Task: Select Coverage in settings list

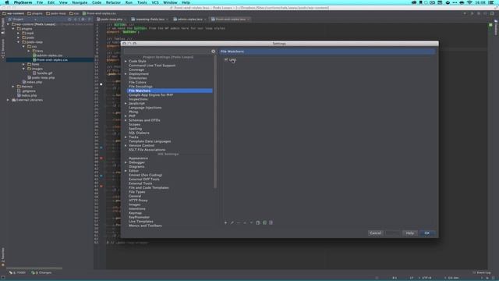Action: [136, 69]
